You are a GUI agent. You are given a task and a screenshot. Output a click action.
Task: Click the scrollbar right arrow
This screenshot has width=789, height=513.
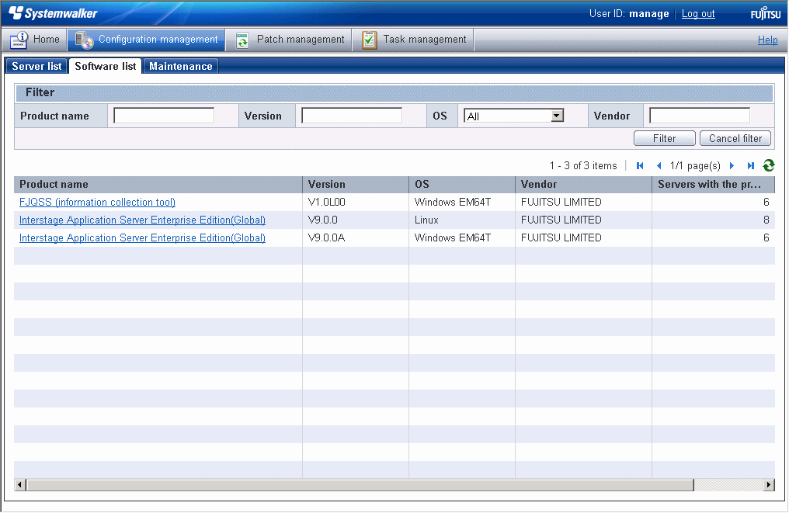pyautogui.click(x=769, y=485)
